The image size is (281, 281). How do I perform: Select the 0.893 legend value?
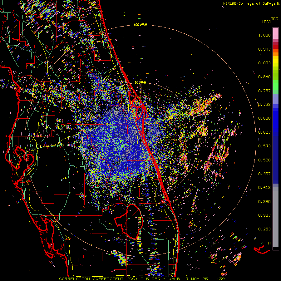pyautogui.click(x=264, y=63)
